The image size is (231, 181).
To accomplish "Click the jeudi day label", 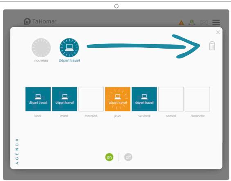I will [118, 116].
